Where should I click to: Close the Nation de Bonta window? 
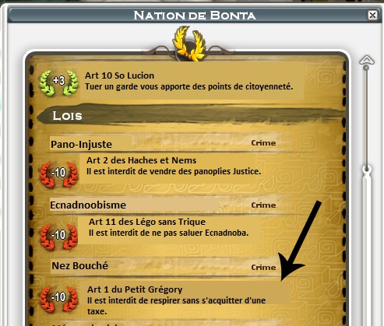(x=372, y=16)
